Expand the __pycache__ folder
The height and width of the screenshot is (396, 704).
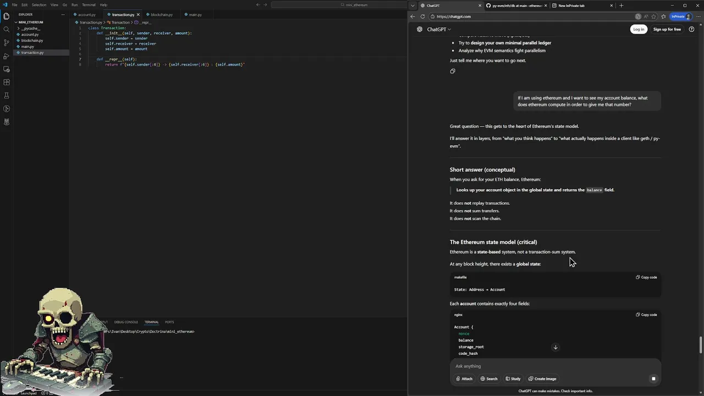tap(30, 28)
